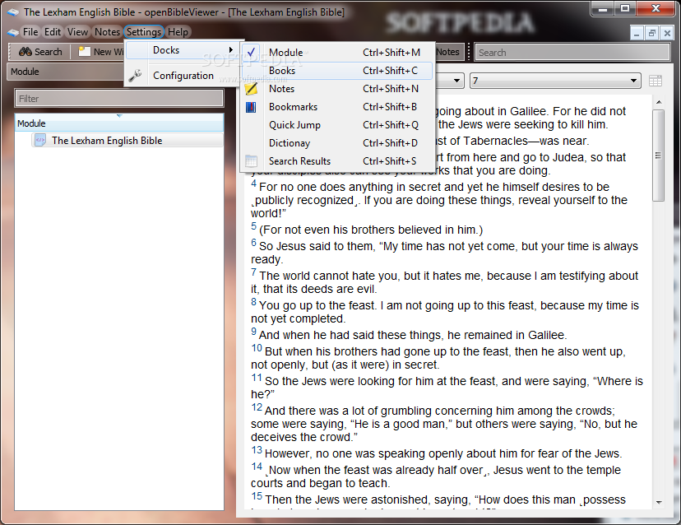Toggle the Search Results dock
681x525 pixels.
pyautogui.click(x=337, y=161)
